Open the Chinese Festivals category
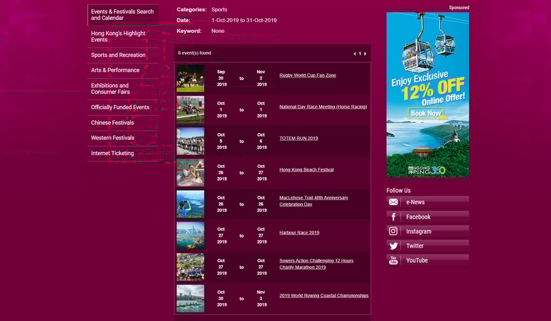 [x=113, y=122]
